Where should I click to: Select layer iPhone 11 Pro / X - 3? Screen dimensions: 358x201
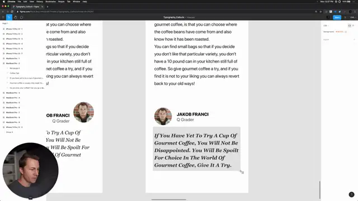click(14, 39)
